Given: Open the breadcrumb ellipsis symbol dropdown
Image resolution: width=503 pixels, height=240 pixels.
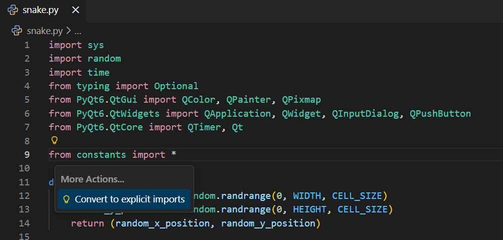Looking at the screenshot, I should click(78, 31).
